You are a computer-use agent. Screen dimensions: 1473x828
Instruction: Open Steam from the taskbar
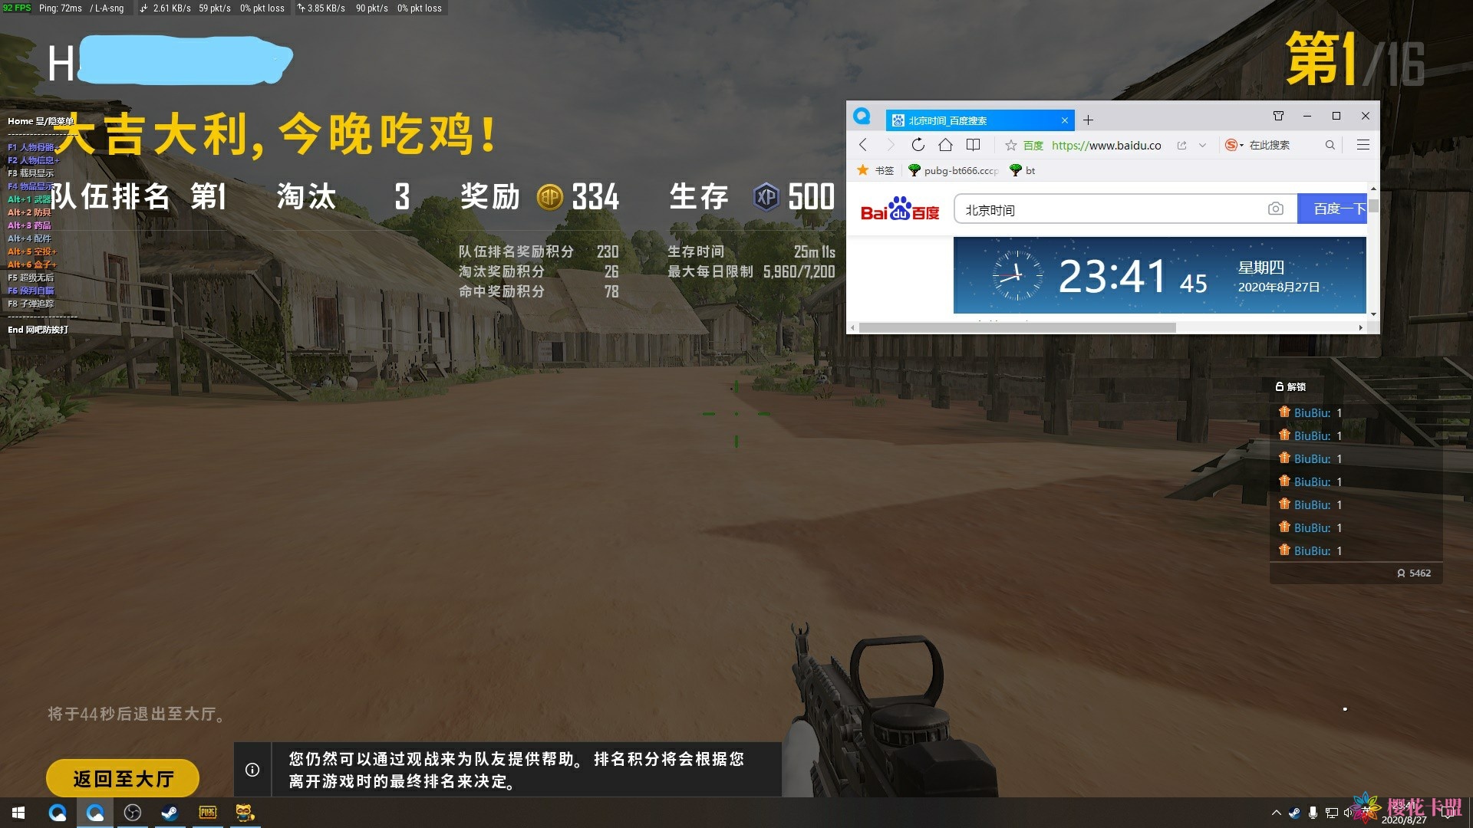(x=170, y=812)
